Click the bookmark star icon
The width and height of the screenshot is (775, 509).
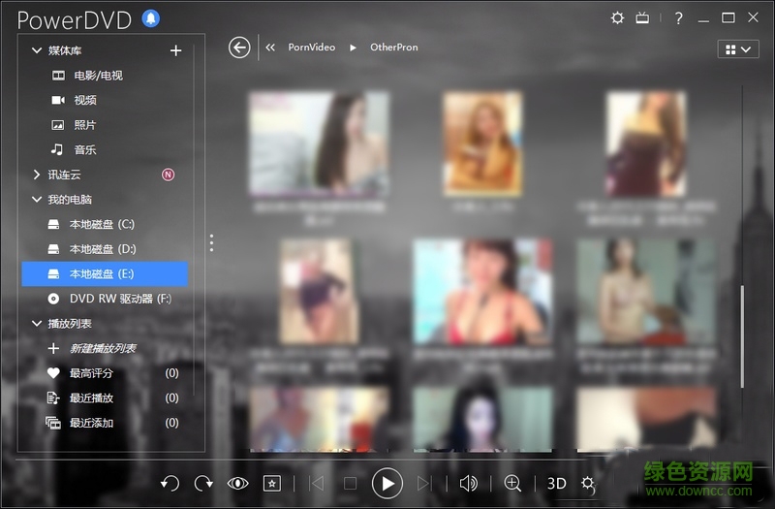click(x=272, y=483)
